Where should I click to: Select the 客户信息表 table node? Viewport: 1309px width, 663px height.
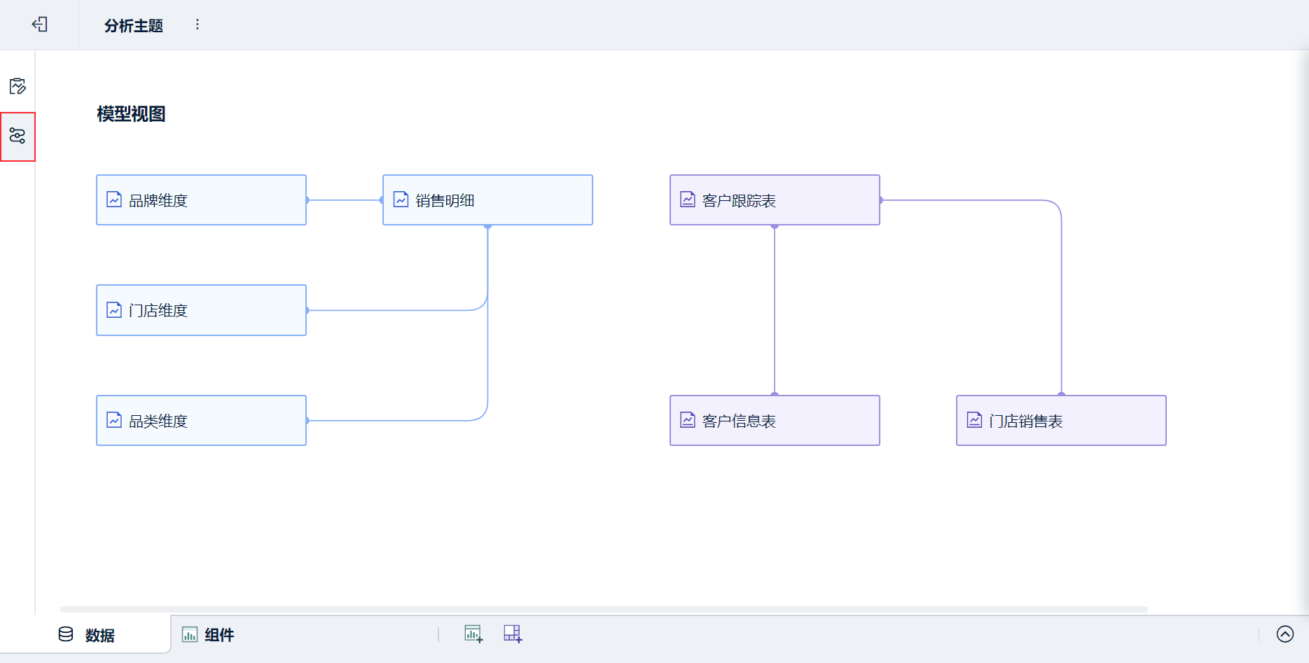click(775, 421)
